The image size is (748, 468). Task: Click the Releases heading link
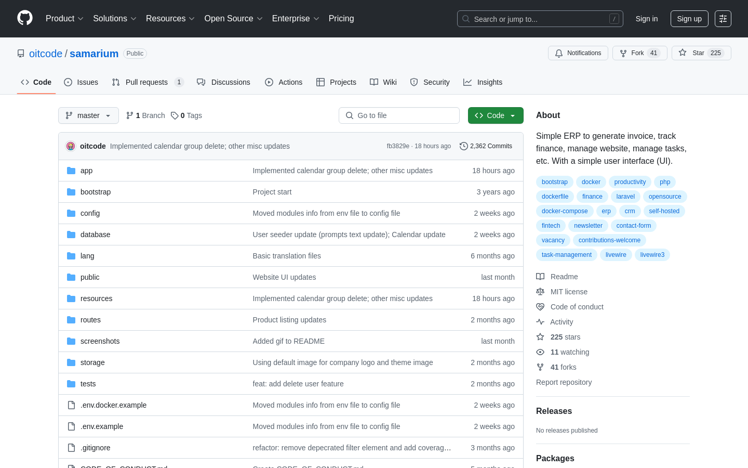click(554, 411)
